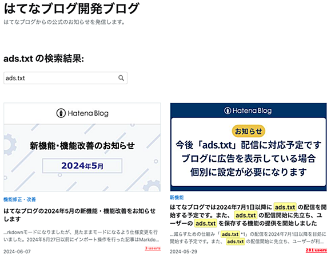Image resolution: width=335 pixels, height=258 pixels.
Task: Click the date 2024-05-29
Action: [184, 252]
